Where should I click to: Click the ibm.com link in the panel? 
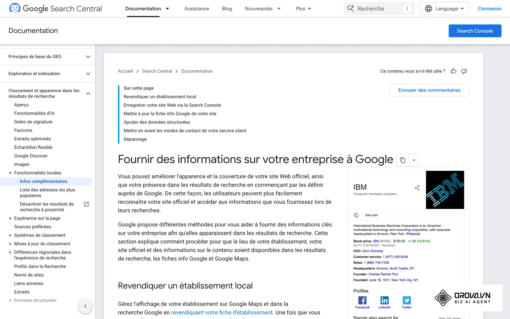click(x=371, y=215)
